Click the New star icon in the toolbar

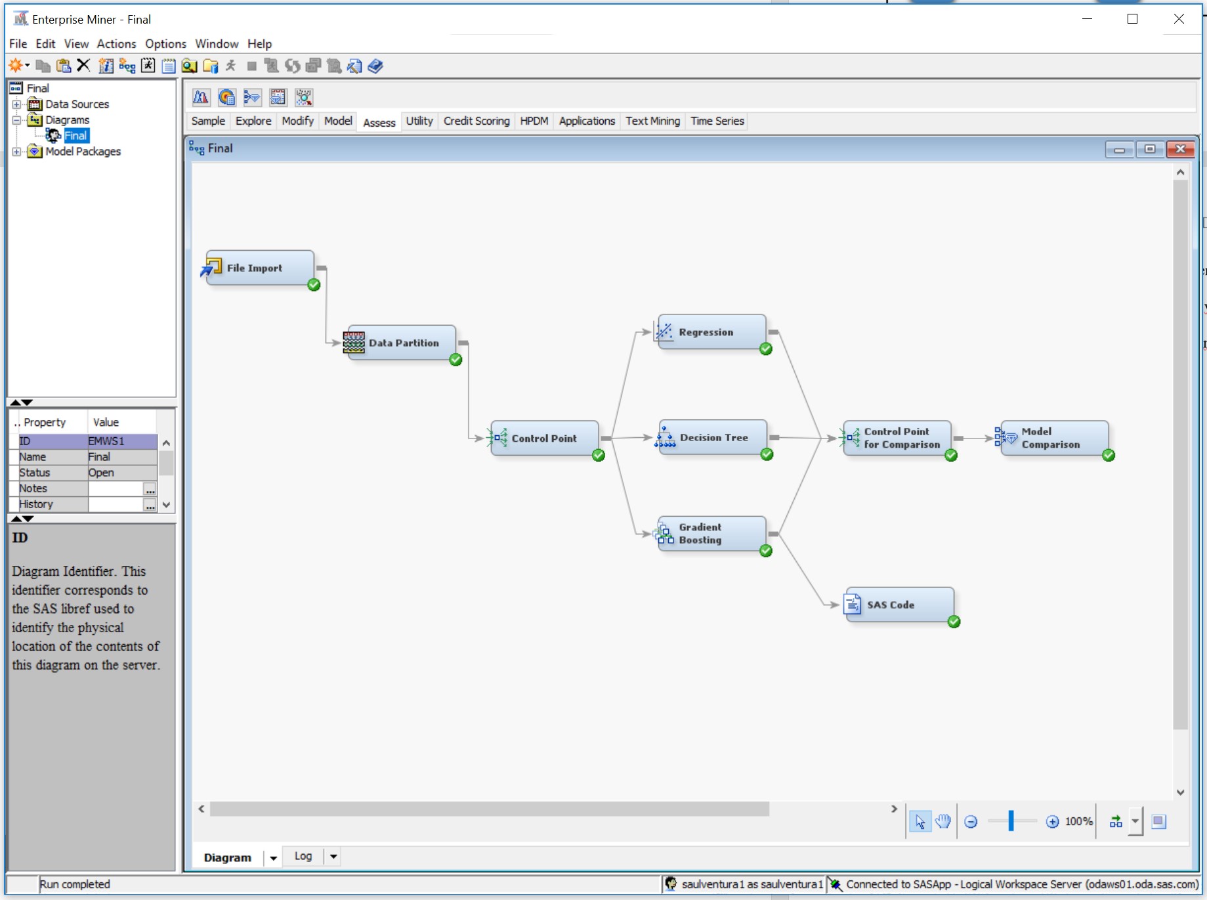15,66
